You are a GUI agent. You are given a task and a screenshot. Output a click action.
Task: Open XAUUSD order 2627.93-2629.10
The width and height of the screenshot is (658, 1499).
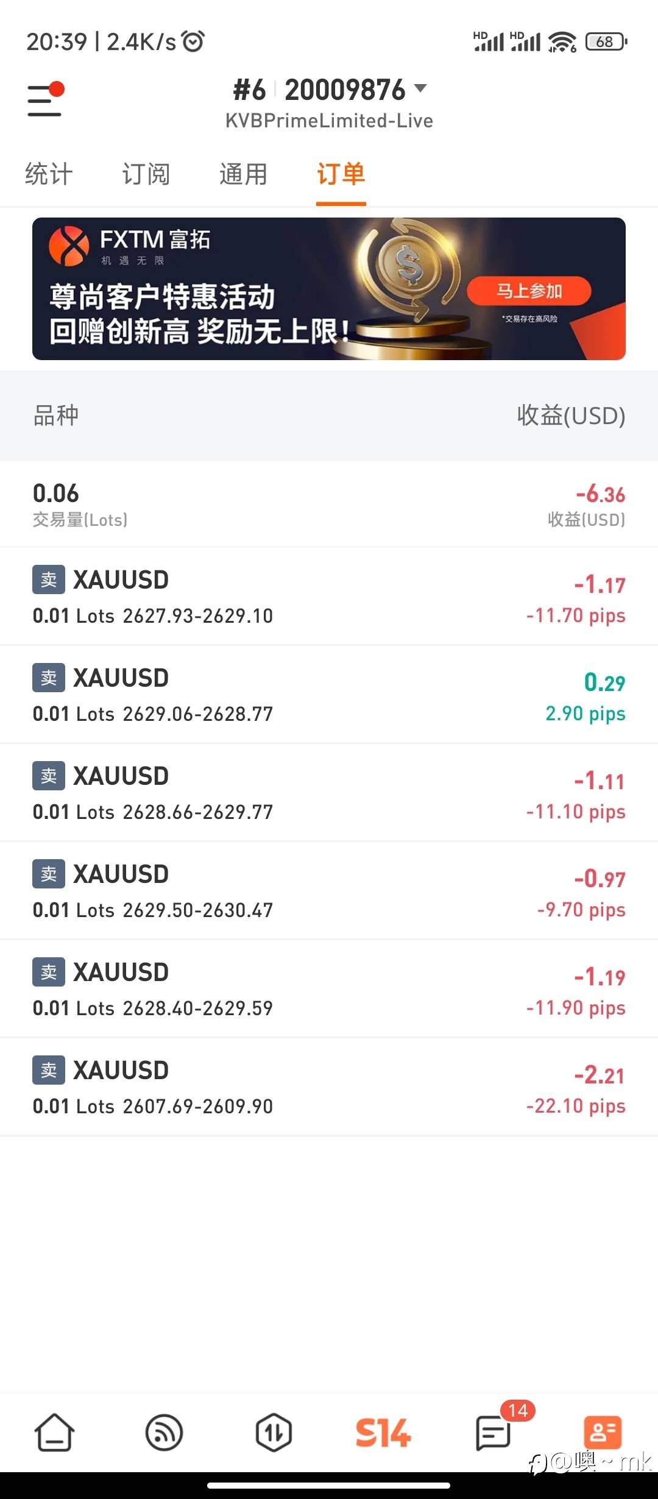329,597
